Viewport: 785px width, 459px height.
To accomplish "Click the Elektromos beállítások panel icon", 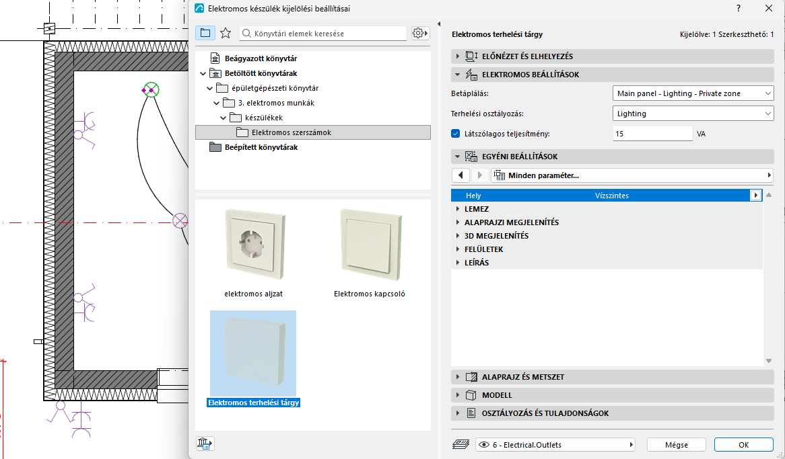I will tap(471, 75).
